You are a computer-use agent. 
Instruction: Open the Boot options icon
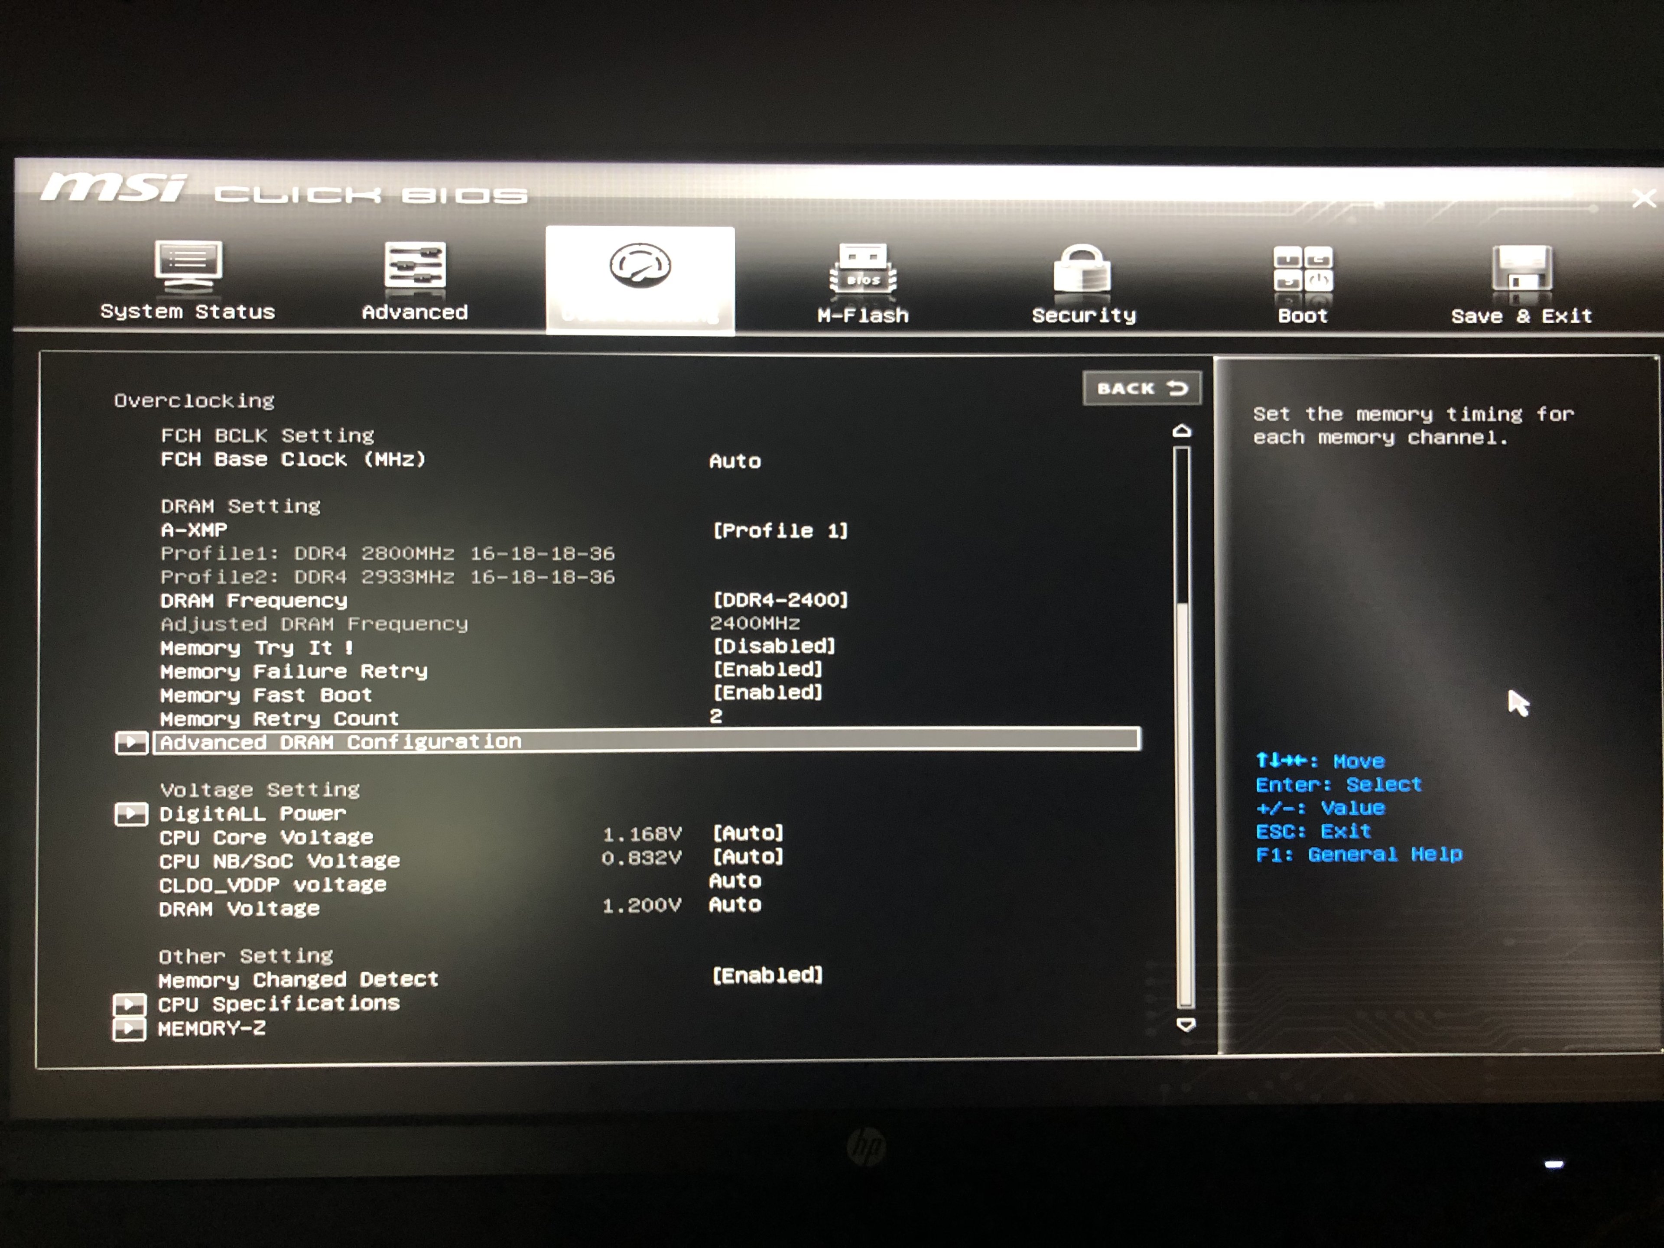1303,269
